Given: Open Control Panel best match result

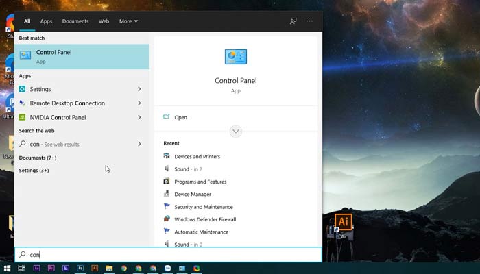Looking at the screenshot, I should pyautogui.click(x=81, y=56).
